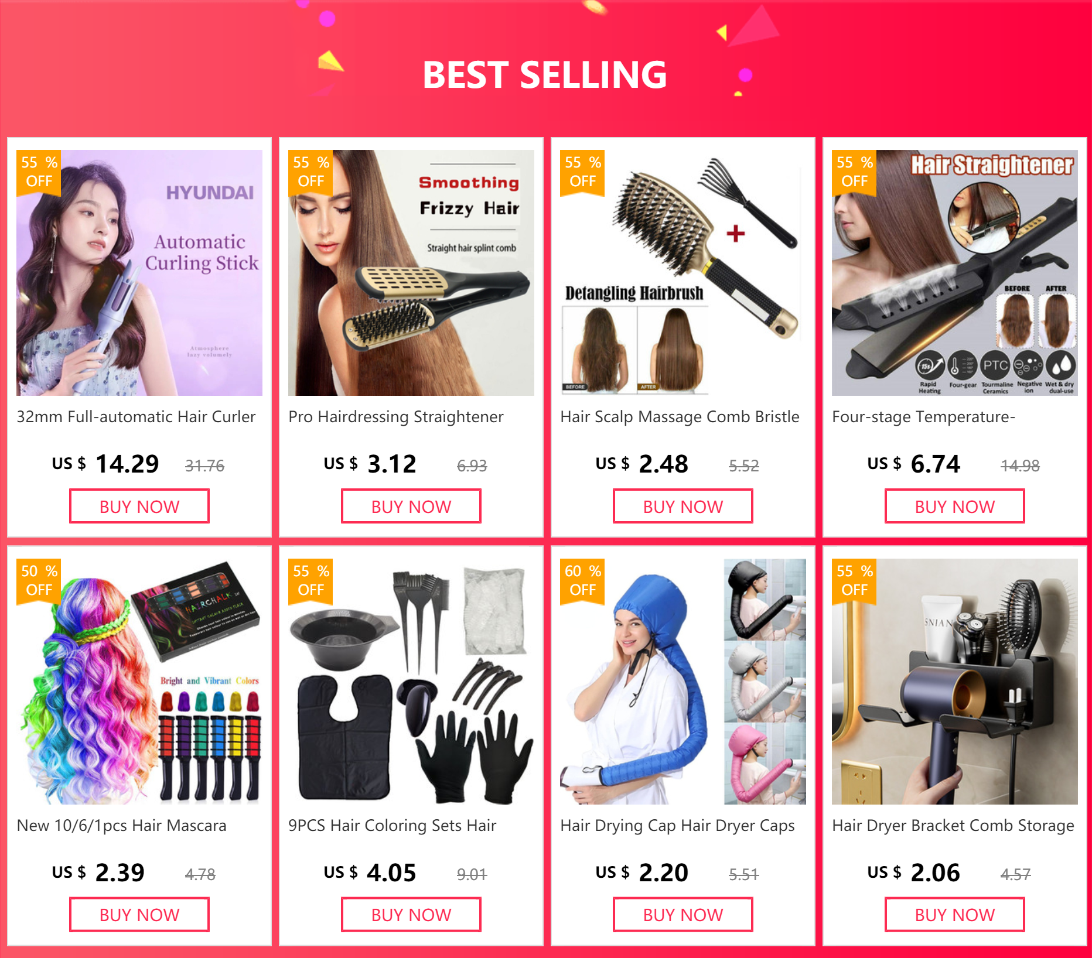Click BUY NOW for Hair Drying Cap

coord(683,915)
